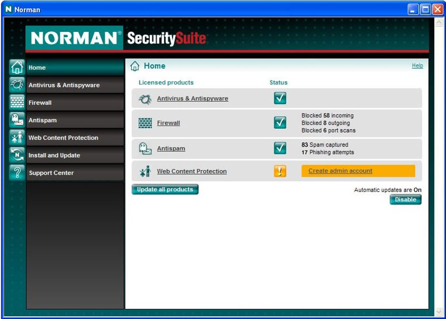
Task: Click the Antivirus bug icon in sidebar
Action: [x=17, y=85]
